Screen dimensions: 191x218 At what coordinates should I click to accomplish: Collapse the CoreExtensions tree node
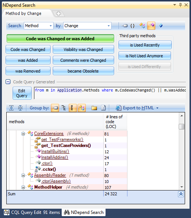click(23, 134)
